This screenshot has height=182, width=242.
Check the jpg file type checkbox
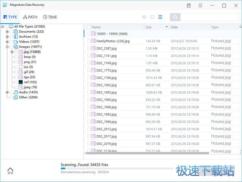[16, 52]
